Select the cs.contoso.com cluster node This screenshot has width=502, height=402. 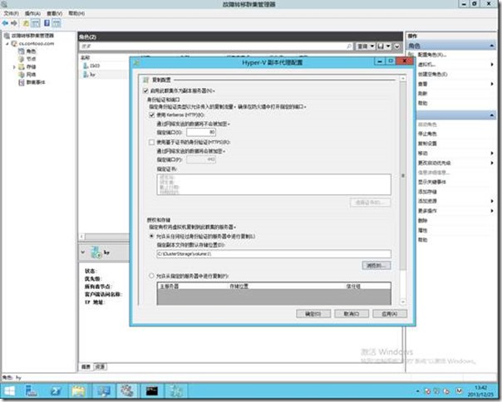pyautogui.click(x=37, y=43)
